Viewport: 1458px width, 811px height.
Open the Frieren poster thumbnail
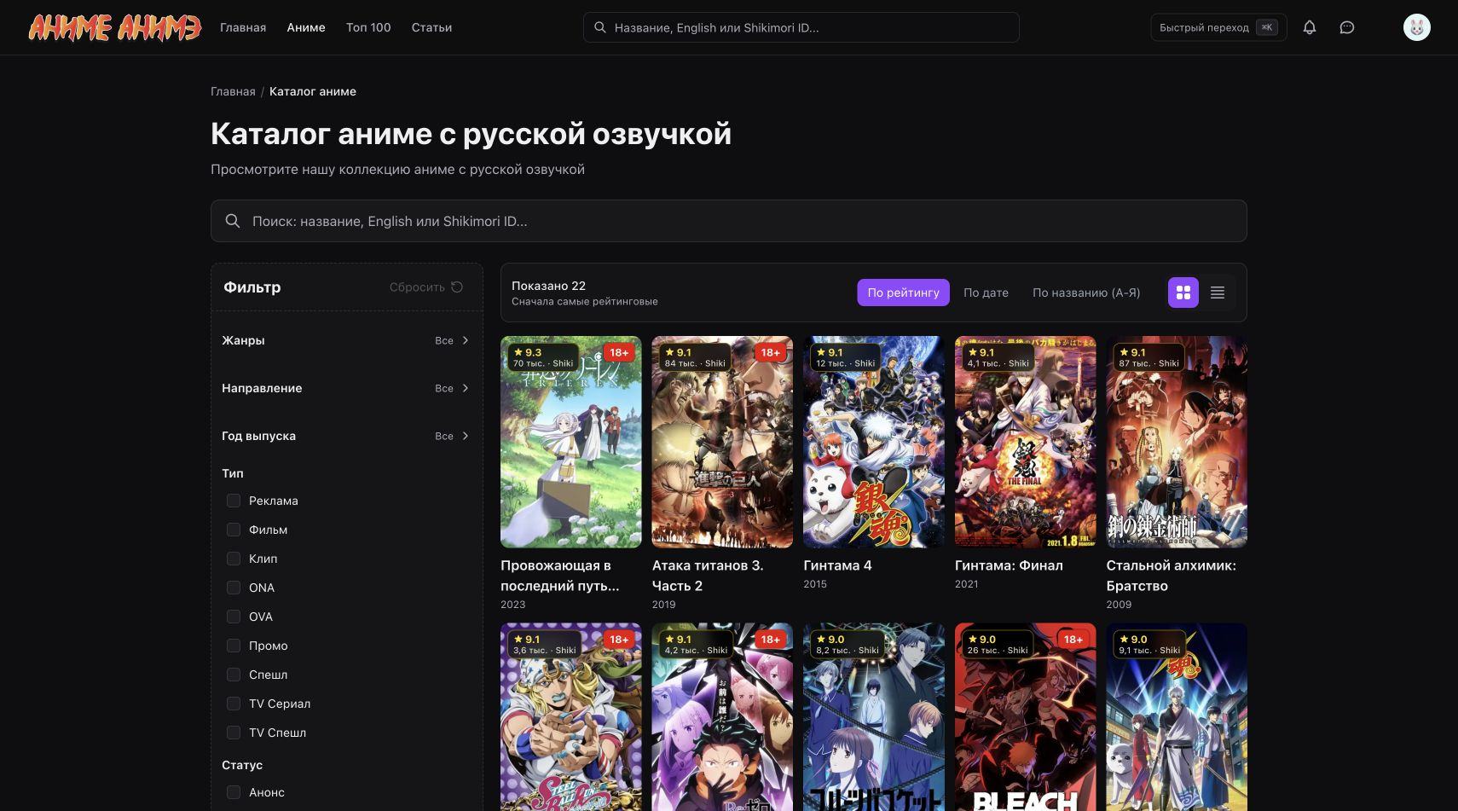pyautogui.click(x=571, y=442)
